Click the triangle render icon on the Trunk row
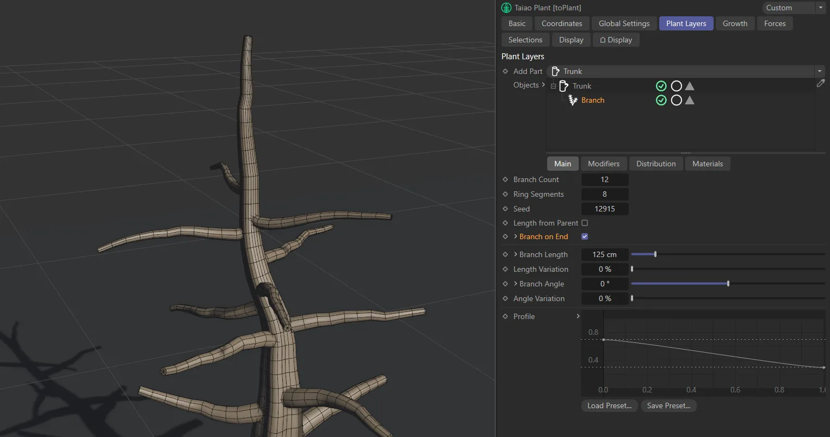Screen dimensions: 830x437 (689, 85)
